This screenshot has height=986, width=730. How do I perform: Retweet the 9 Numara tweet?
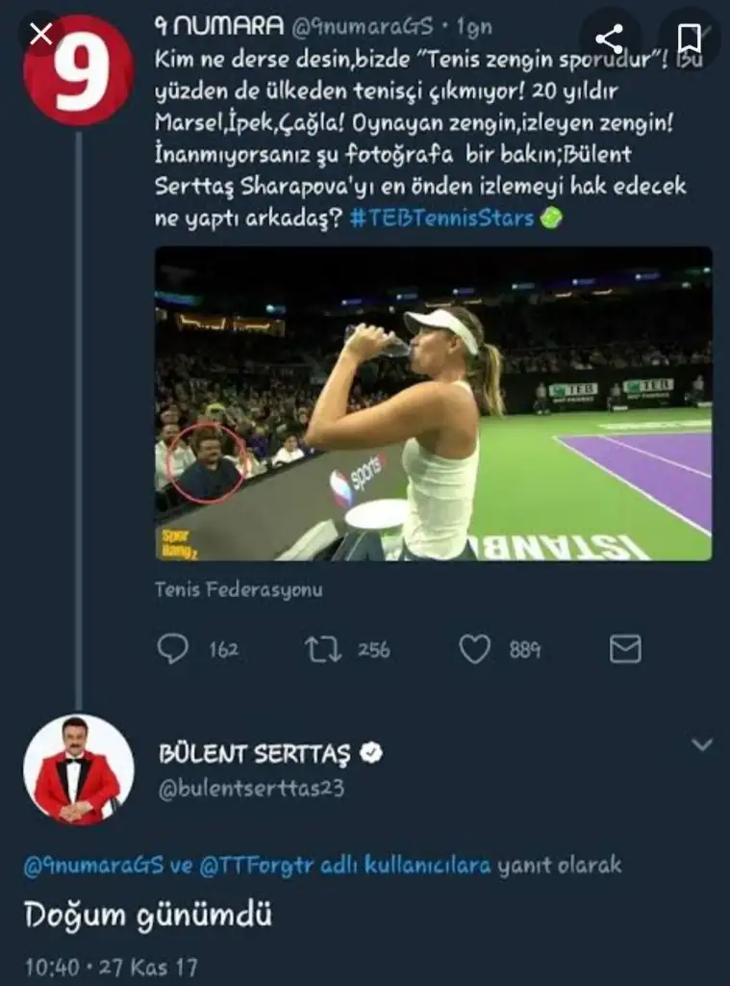[323, 650]
